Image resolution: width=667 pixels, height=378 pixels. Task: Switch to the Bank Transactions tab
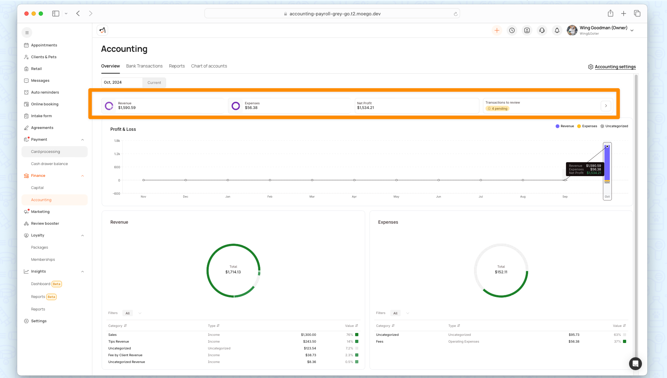144,66
